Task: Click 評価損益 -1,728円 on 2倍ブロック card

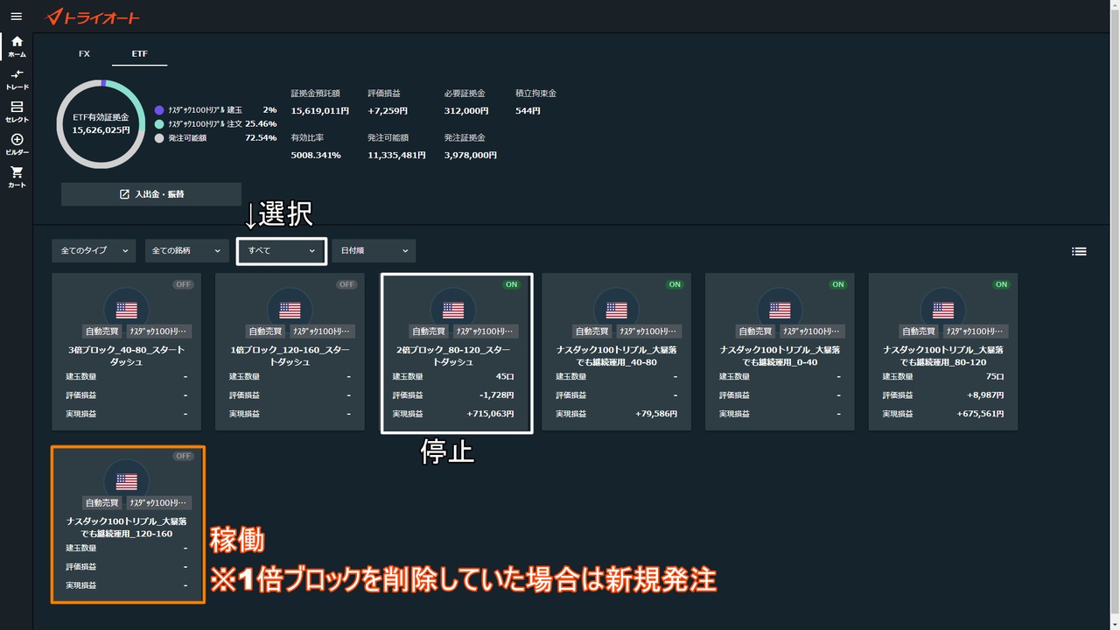Action: [x=495, y=395]
